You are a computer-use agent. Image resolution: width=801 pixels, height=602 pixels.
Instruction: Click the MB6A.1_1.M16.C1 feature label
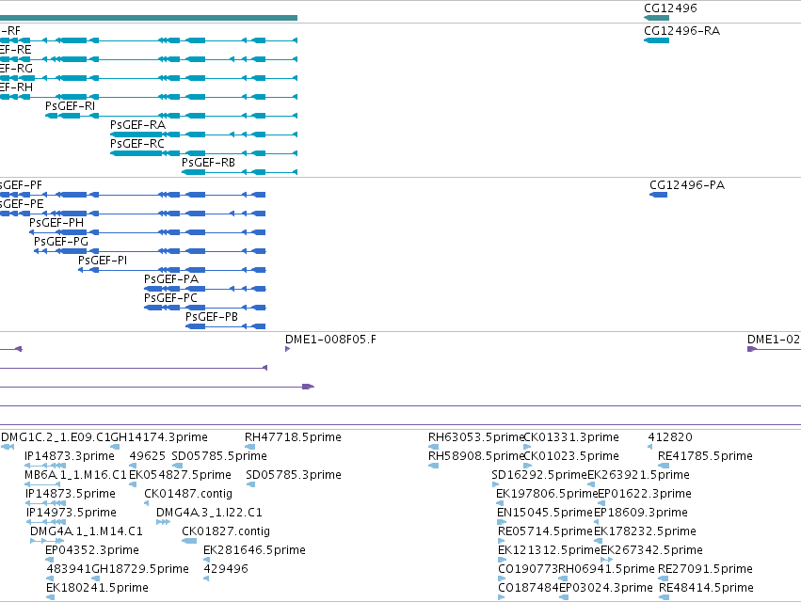click(75, 475)
